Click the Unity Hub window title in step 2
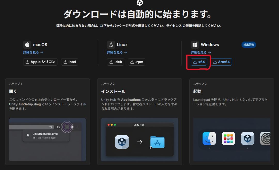The height and width of the screenshot is (170, 279). pyautogui.click(x=139, y=125)
